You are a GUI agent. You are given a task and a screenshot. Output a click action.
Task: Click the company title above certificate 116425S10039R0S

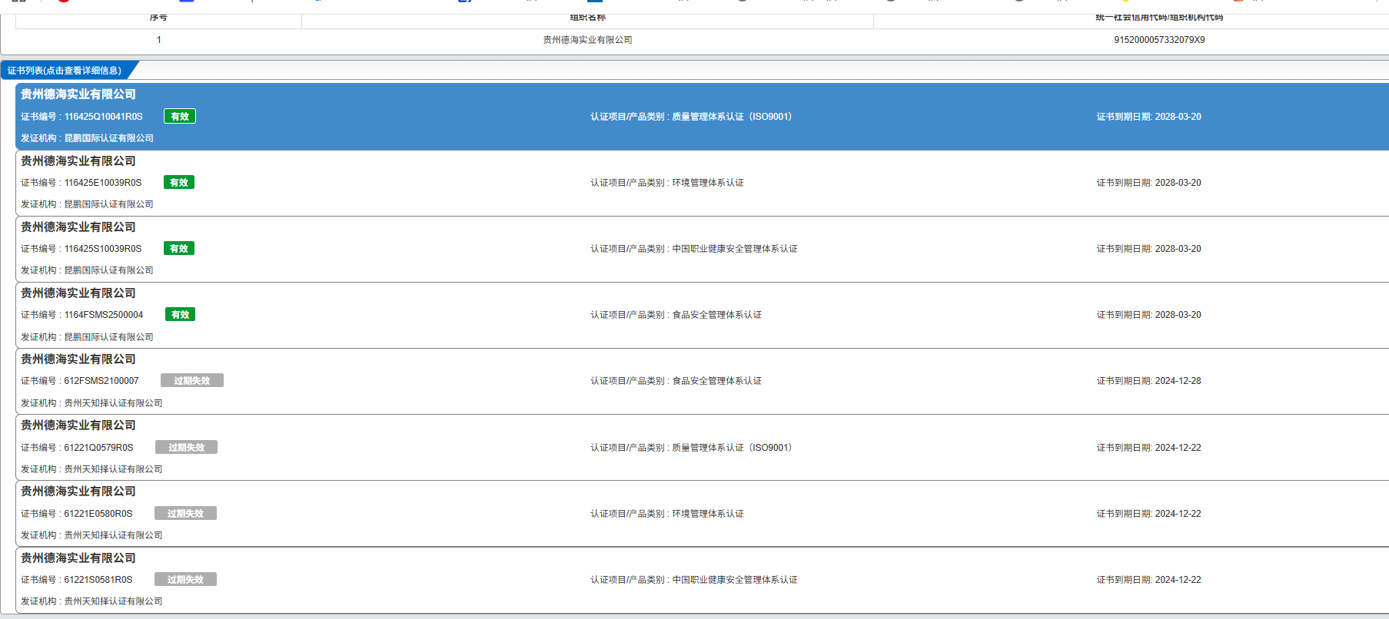(x=78, y=227)
